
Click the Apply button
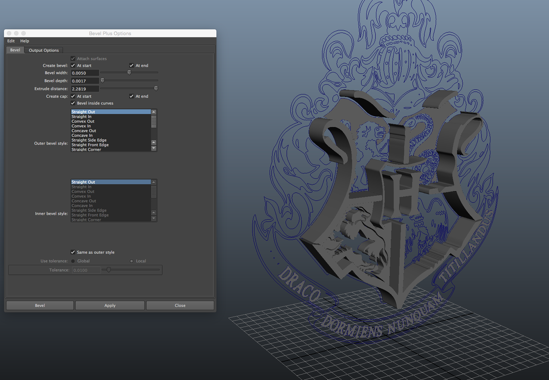pyautogui.click(x=110, y=305)
